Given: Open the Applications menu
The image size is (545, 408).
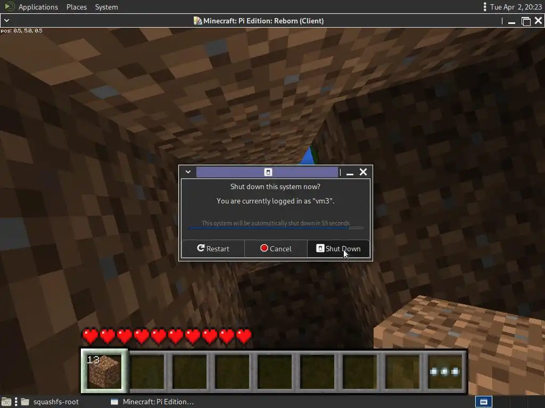Looking at the screenshot, I should point(38,7).
